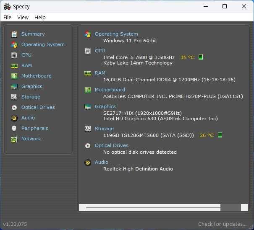Click Realtek High Definition Audio text

point(138,169)
